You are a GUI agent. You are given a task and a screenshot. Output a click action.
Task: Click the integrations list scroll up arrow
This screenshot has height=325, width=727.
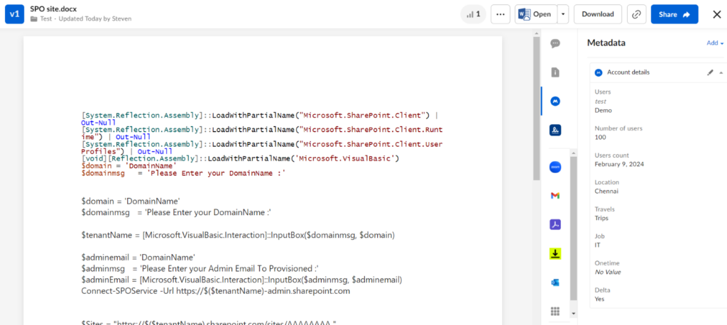click(574, 153)
